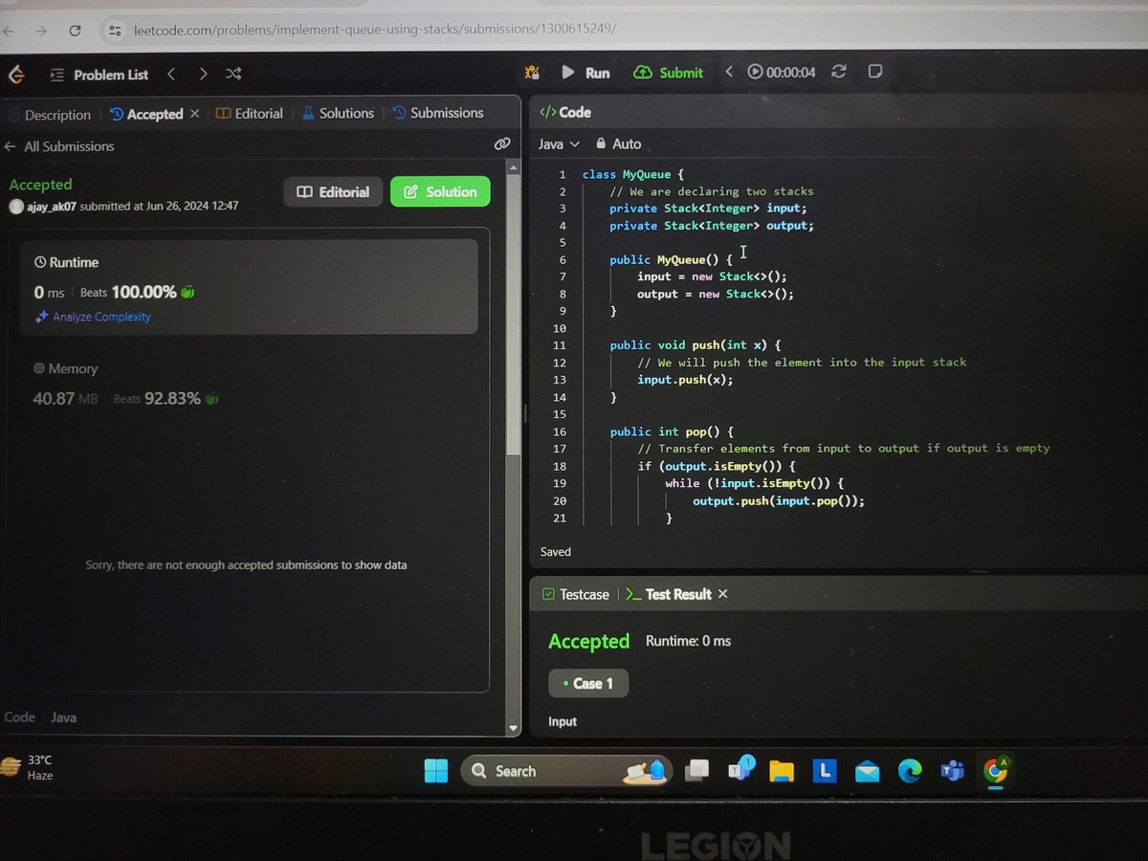Open Task View on taskbar
Image resolution: width=1148 pixels, height=861 pixels.
tap(697, 770)
